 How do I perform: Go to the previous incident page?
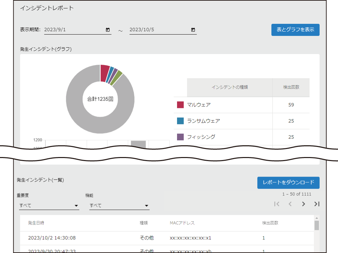[x=290, y=204]
